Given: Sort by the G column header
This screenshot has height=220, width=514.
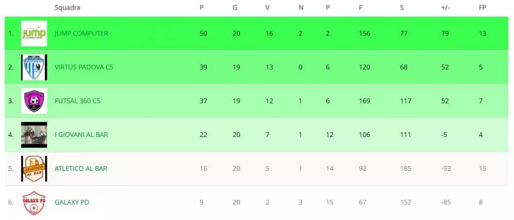Looking at the screenshot, I should [x=235, y=8].
